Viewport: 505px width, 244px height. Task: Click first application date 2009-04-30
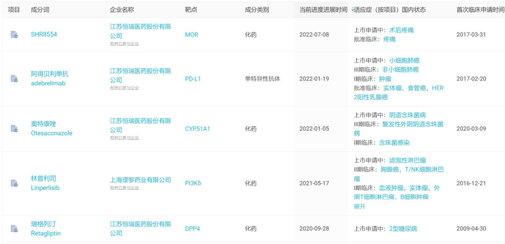pos(471,229)
